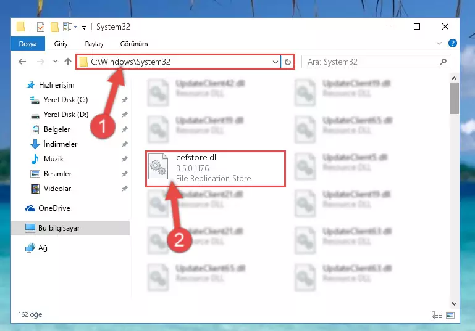Click the search magnifier icon

pyautogui.click(x=443, y=62)
